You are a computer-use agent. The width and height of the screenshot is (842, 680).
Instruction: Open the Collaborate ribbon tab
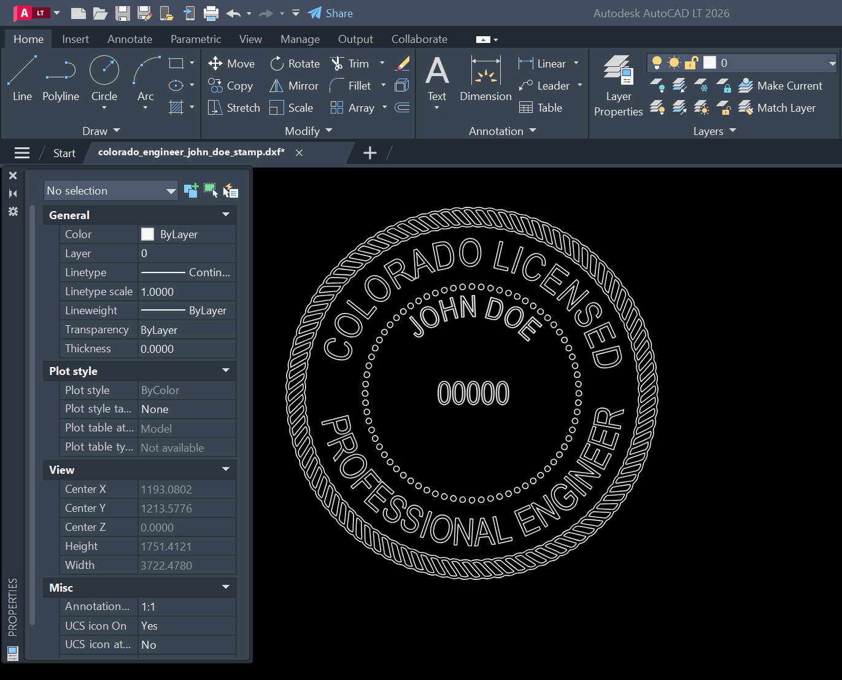point(419,39)
